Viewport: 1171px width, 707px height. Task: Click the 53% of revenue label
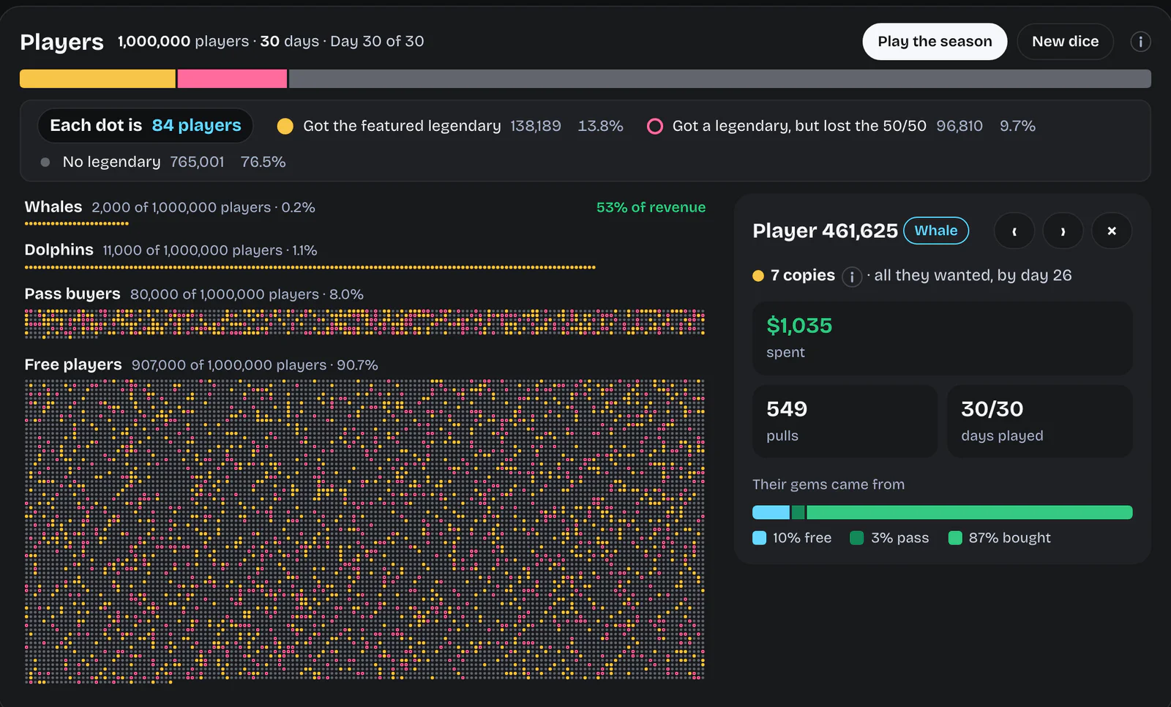click(651, 207)
